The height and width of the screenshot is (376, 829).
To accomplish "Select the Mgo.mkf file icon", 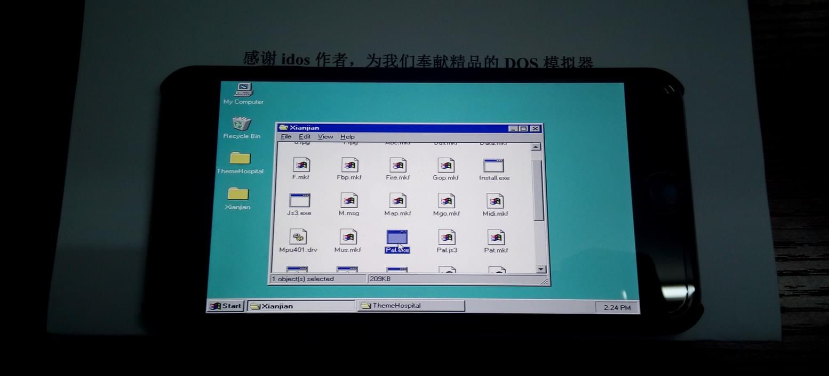I will pyautogui.click(x=447, y=201).
